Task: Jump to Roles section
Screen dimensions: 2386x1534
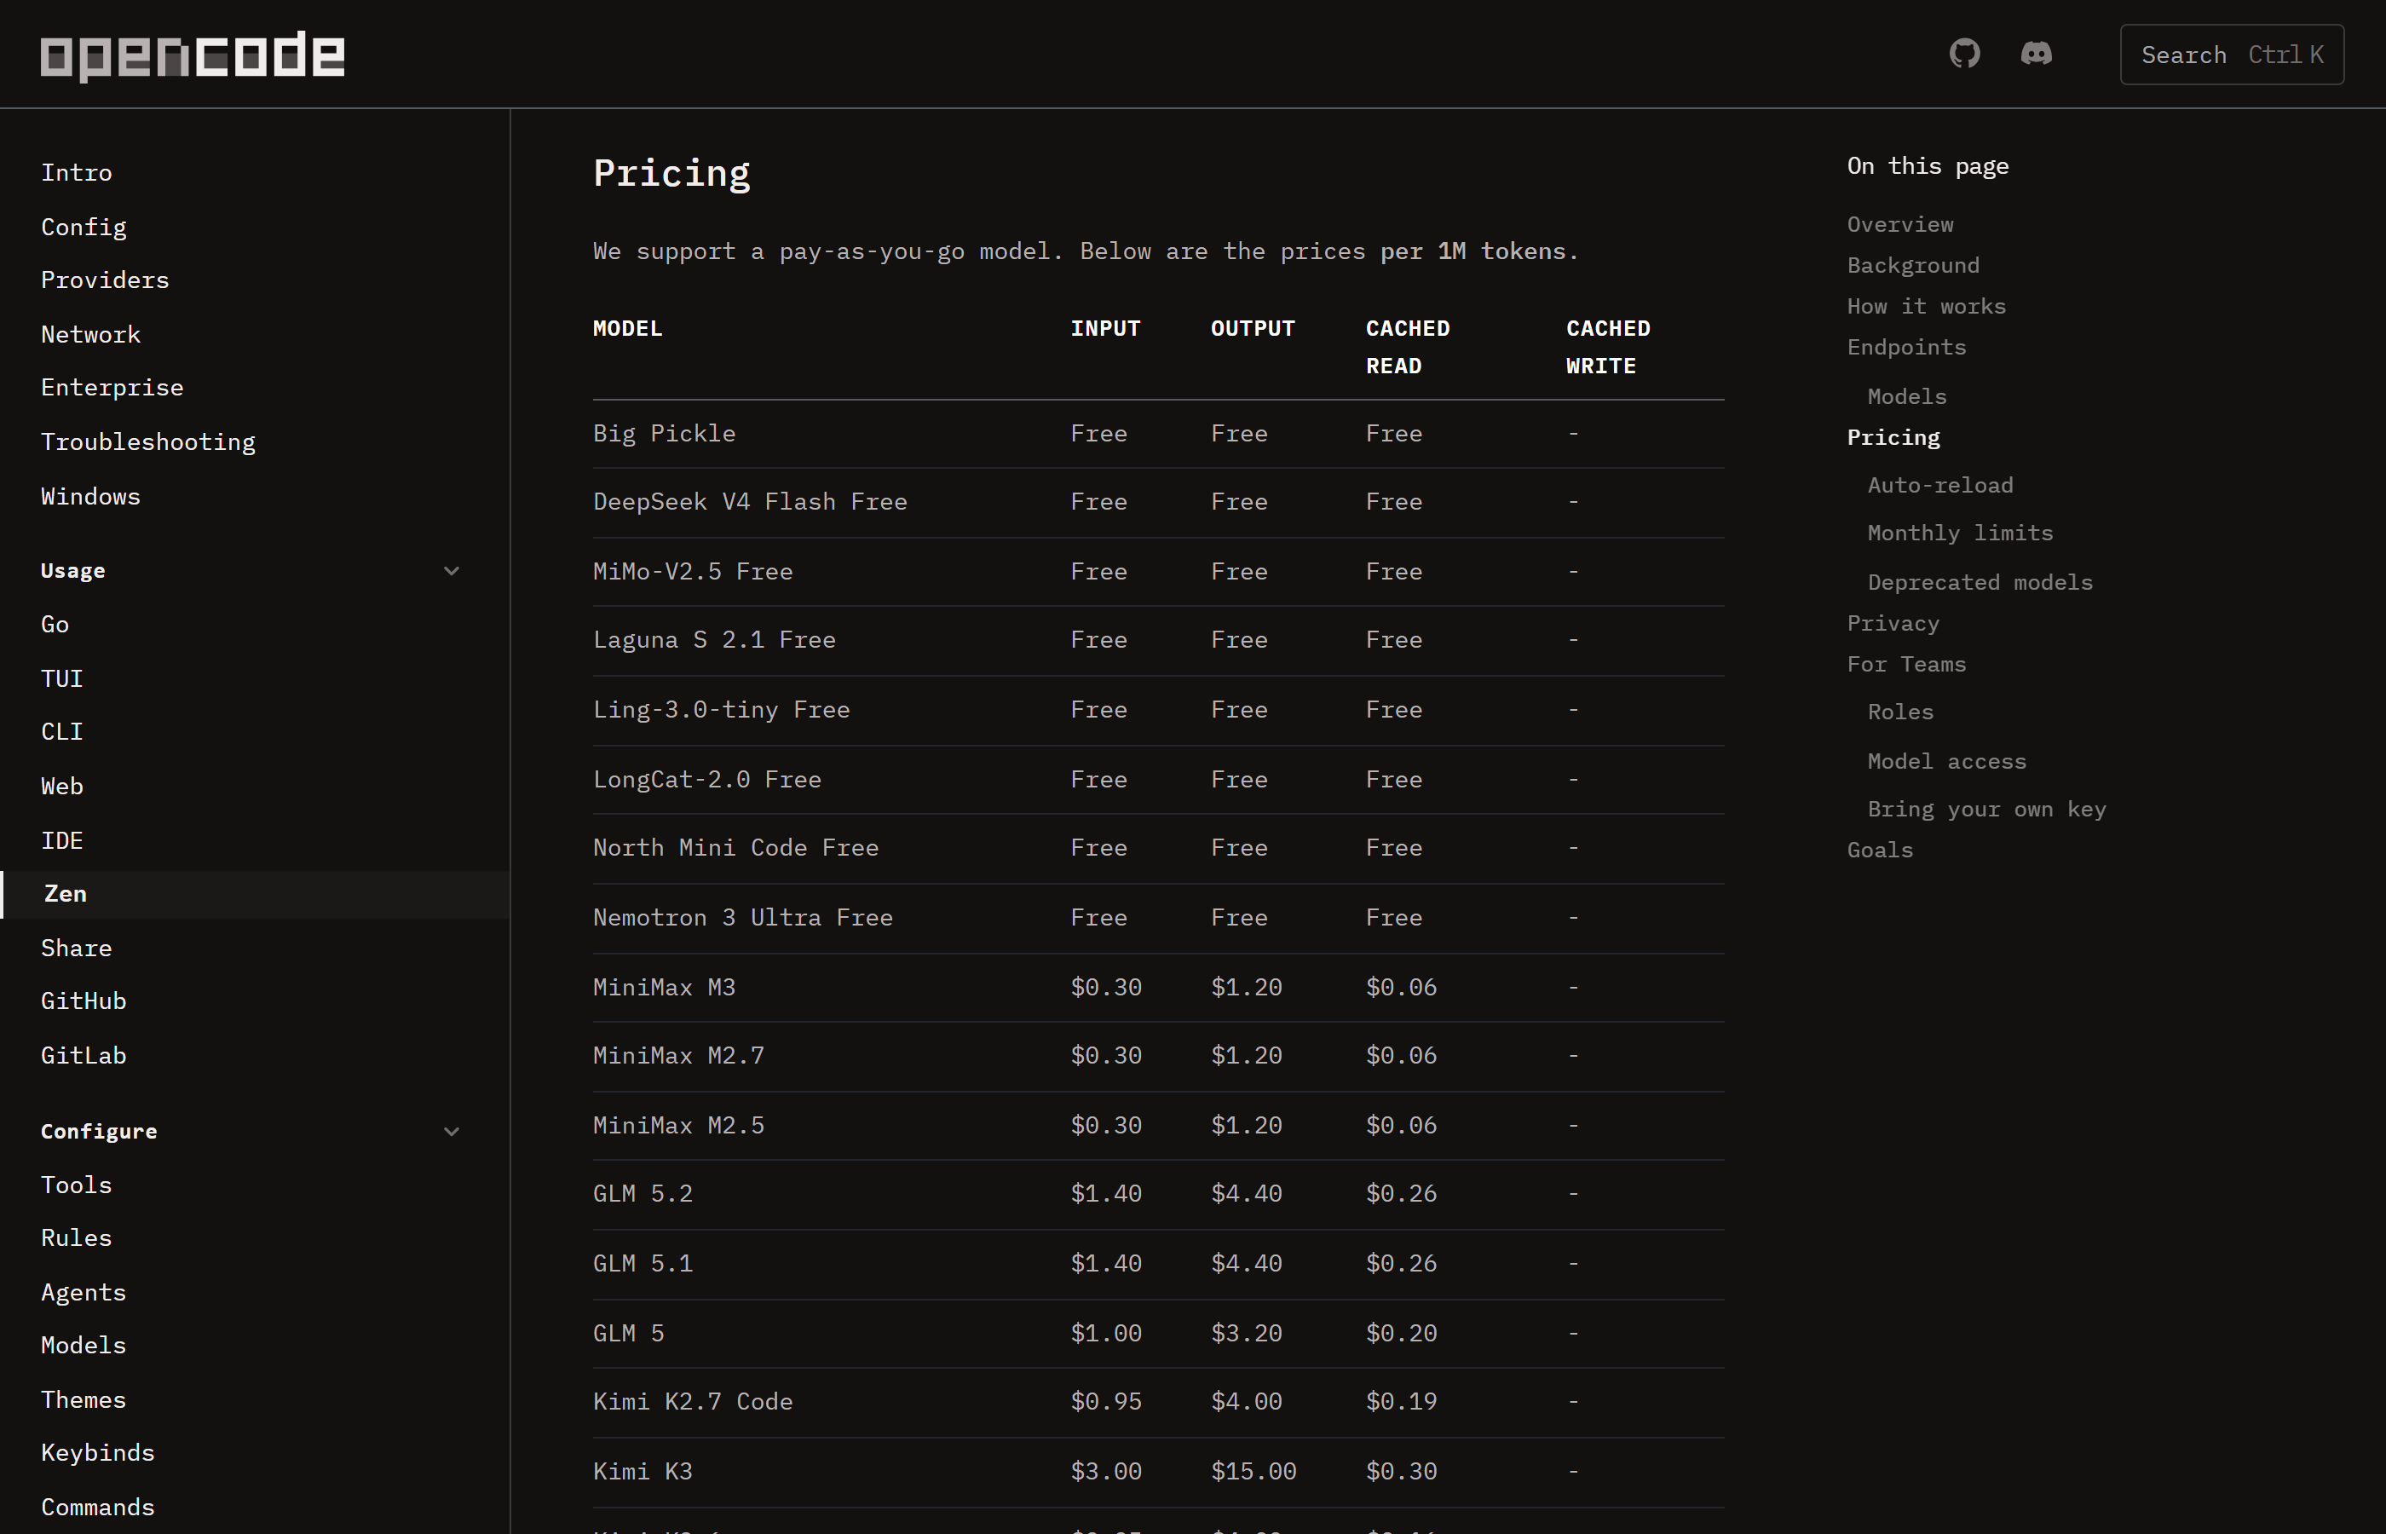Action: (1900, 712)
